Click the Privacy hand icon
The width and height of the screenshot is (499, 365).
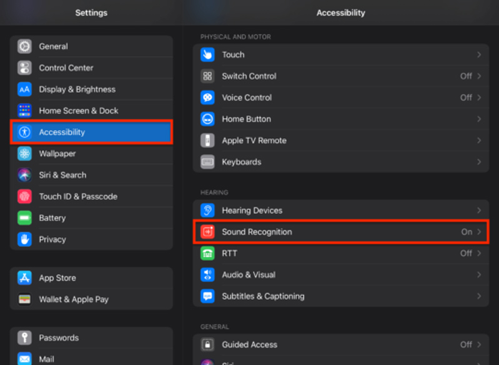pyautogui.click(x=24, y=239)
